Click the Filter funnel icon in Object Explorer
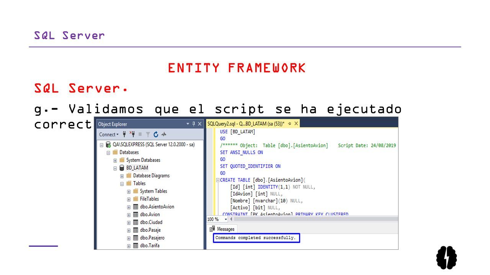 click(148, 134)
